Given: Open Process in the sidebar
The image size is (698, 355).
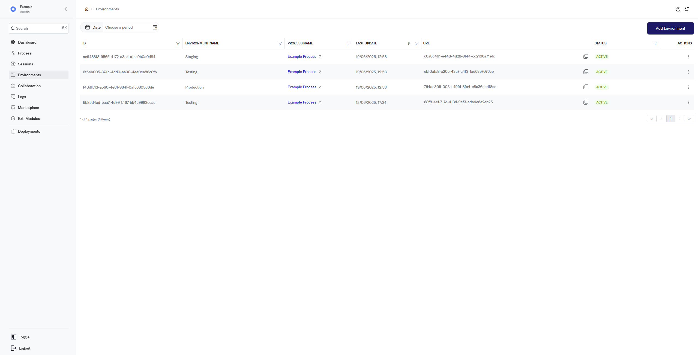Looking at the screenshot, I should pos(38,53).
